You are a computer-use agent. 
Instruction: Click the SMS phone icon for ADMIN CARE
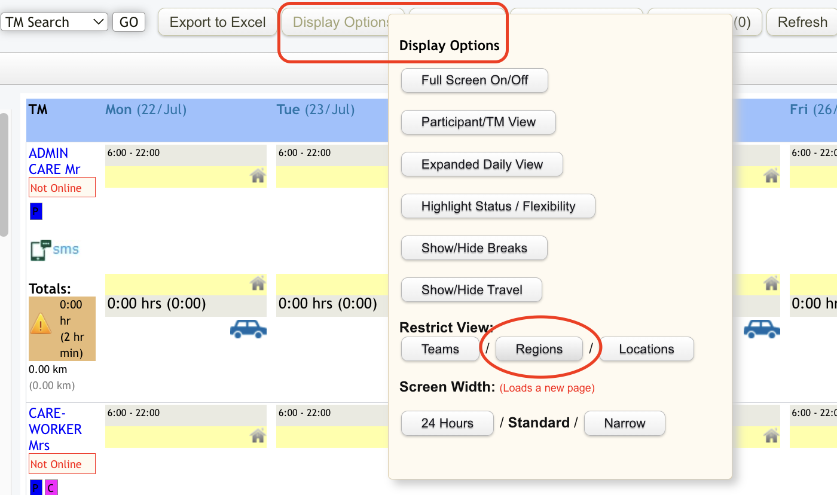39,250
